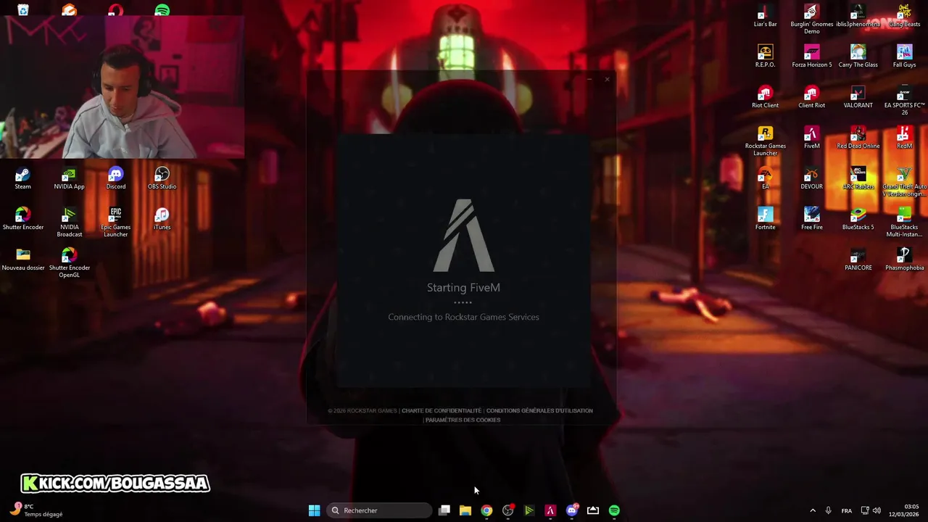The height and width of the screenshot is (522, 928).
Task: Open Conditions générales d'utilisation link
Action: coord(539,410)
